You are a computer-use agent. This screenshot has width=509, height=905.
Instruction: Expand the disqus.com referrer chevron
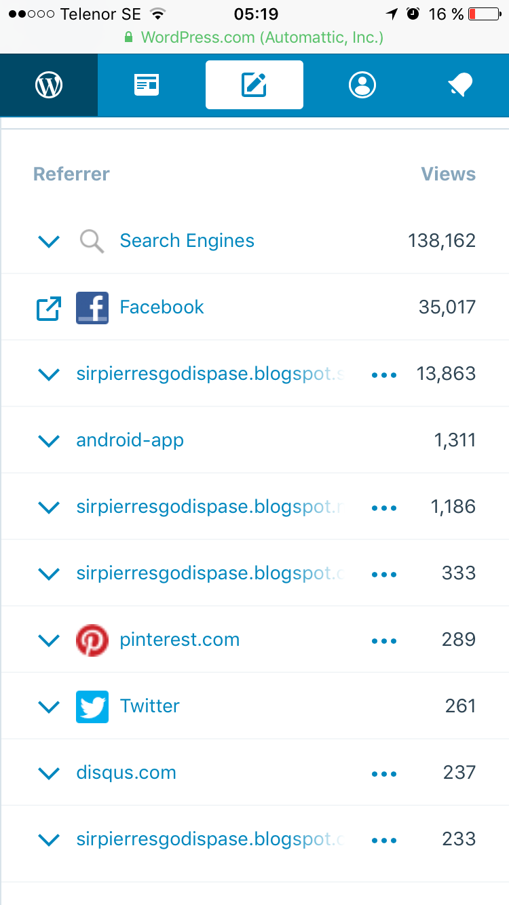(49, 773)
